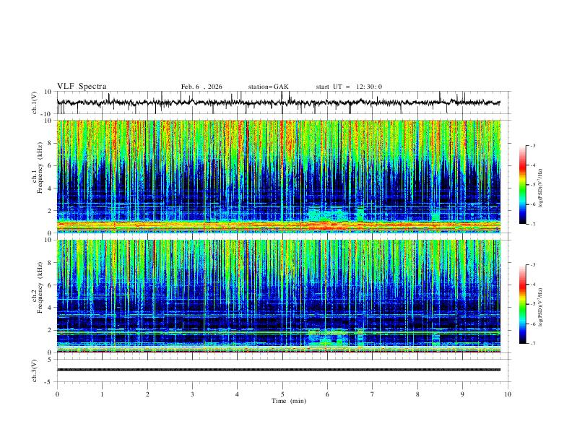The height and width of the screenshot is (442, 572).
Task: Click the time axis tick label "2"
Action: (x=147, y=394)
